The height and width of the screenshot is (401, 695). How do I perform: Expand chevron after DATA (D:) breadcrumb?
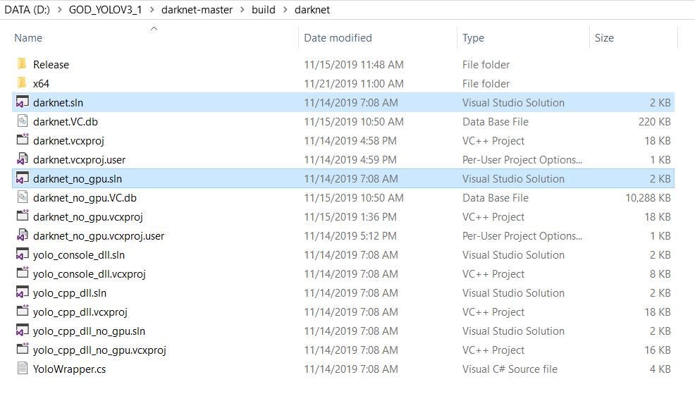59,10
